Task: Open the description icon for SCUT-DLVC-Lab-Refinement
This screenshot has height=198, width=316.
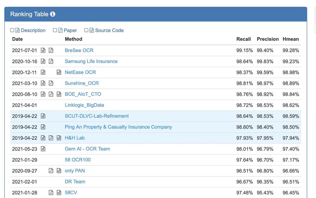Action: (43, 116)
